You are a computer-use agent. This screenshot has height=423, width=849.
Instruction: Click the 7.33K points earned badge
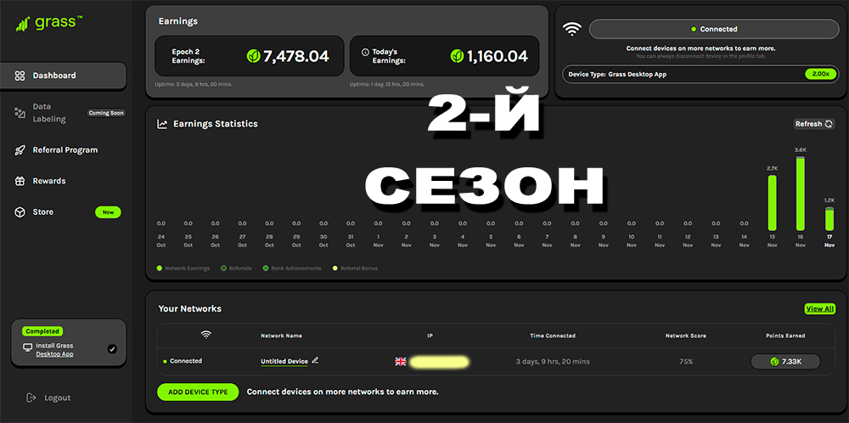(785, 361)
